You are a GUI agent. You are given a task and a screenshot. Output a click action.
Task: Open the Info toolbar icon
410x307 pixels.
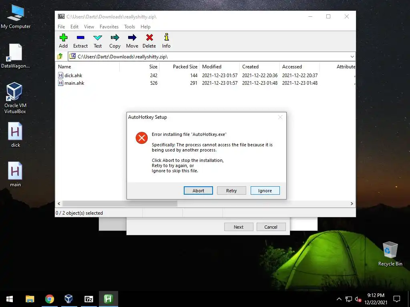tap(166, 41)
